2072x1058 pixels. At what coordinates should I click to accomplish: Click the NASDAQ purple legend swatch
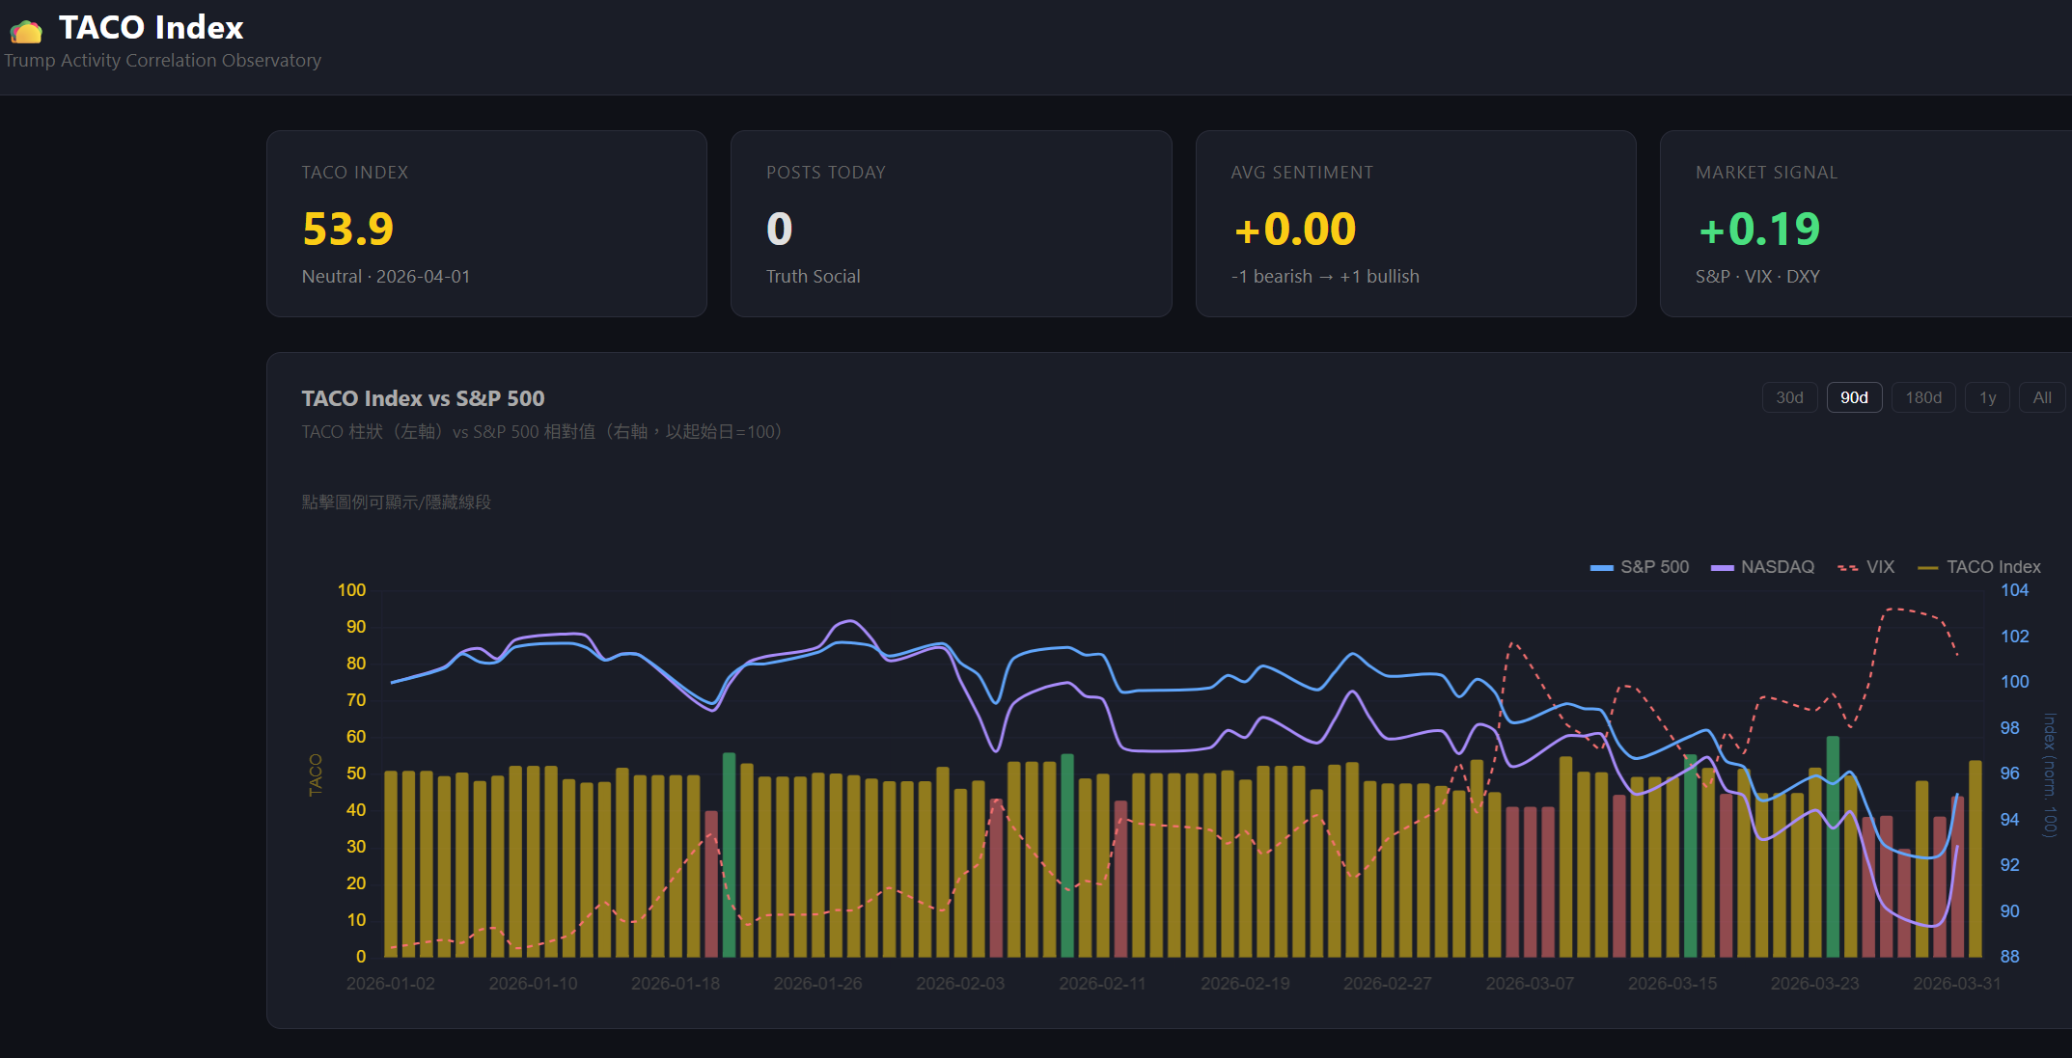tap(1722, 568)
